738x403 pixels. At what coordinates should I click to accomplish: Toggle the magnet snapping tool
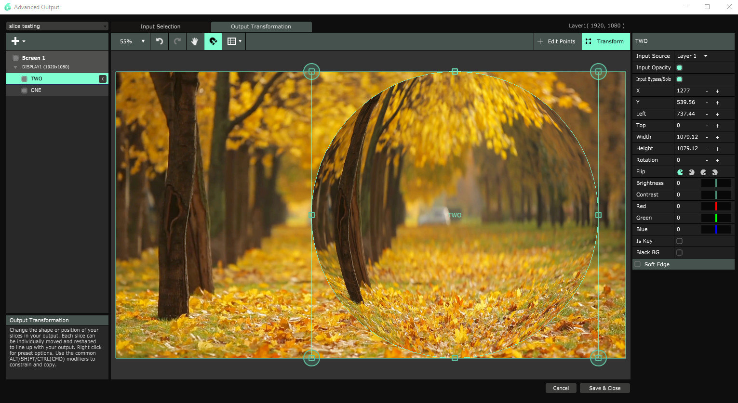click(213, 41)
